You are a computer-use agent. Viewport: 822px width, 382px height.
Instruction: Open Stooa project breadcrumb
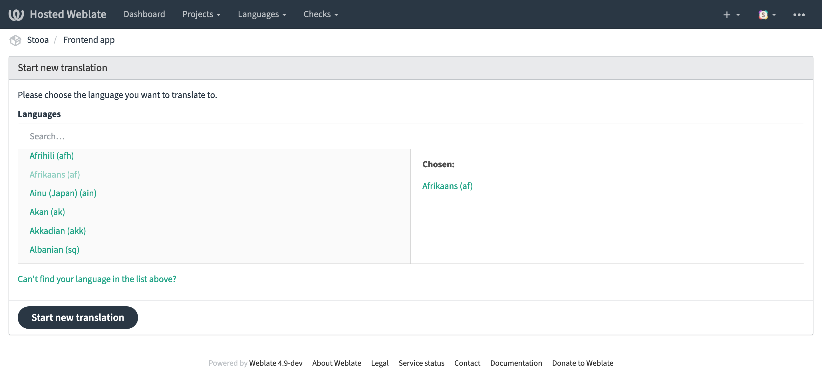pos(38,40)
